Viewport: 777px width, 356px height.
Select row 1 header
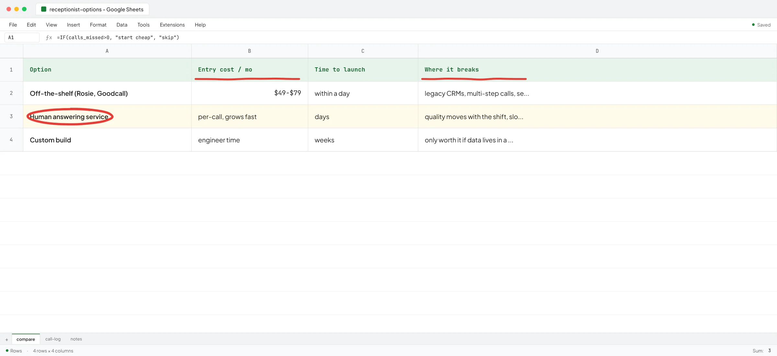[11, 70]
